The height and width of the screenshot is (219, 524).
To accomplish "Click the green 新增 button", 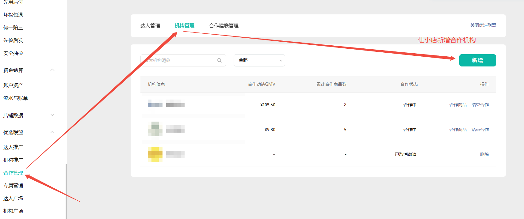I will [477, 60].
